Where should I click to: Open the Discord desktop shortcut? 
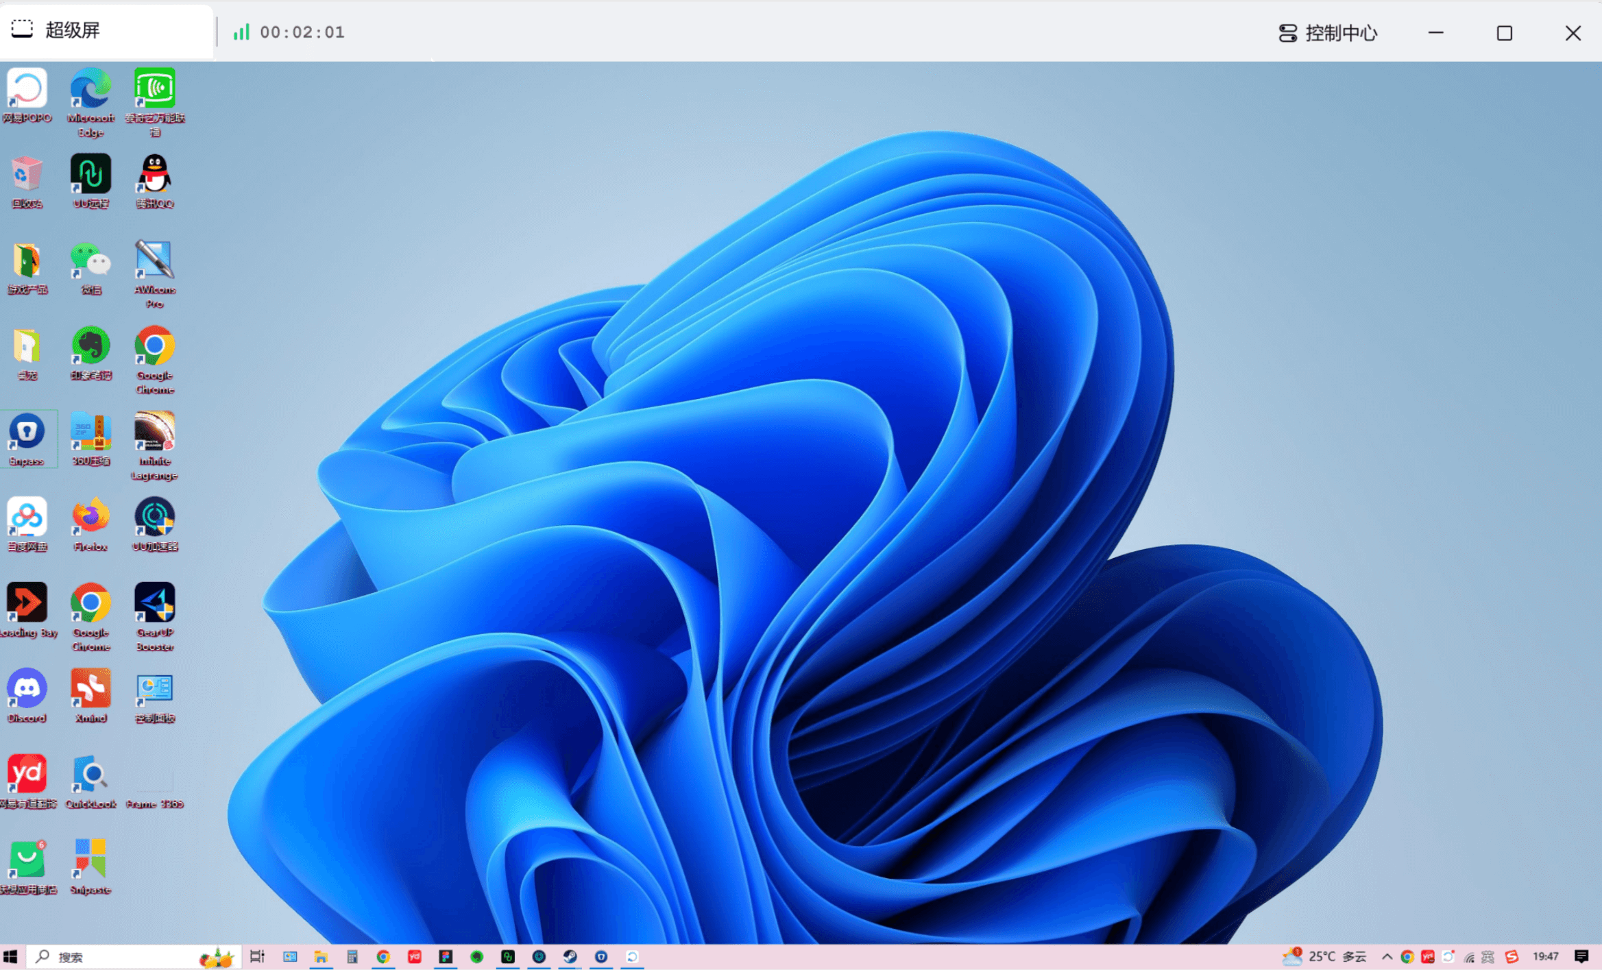pyautogui.click(x=27, y=690)
